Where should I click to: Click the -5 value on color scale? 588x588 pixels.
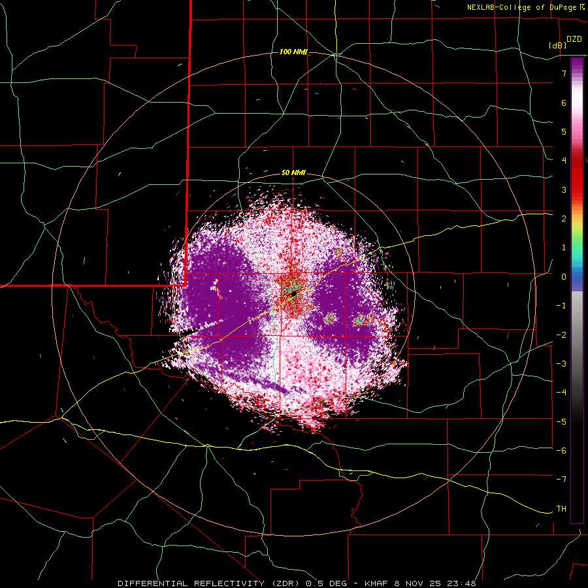561,421
